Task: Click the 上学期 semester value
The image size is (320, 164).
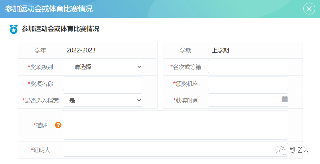Action: tap(221, 50)
